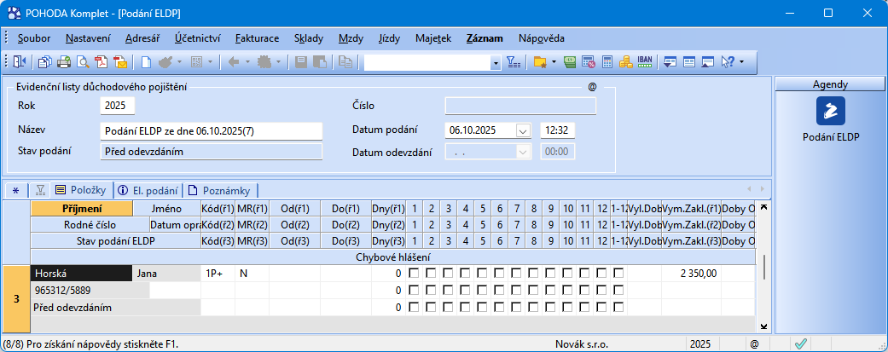Click the calculator icon in the toolbar
The image size is (888, 352).
click(x=607, y=61)
